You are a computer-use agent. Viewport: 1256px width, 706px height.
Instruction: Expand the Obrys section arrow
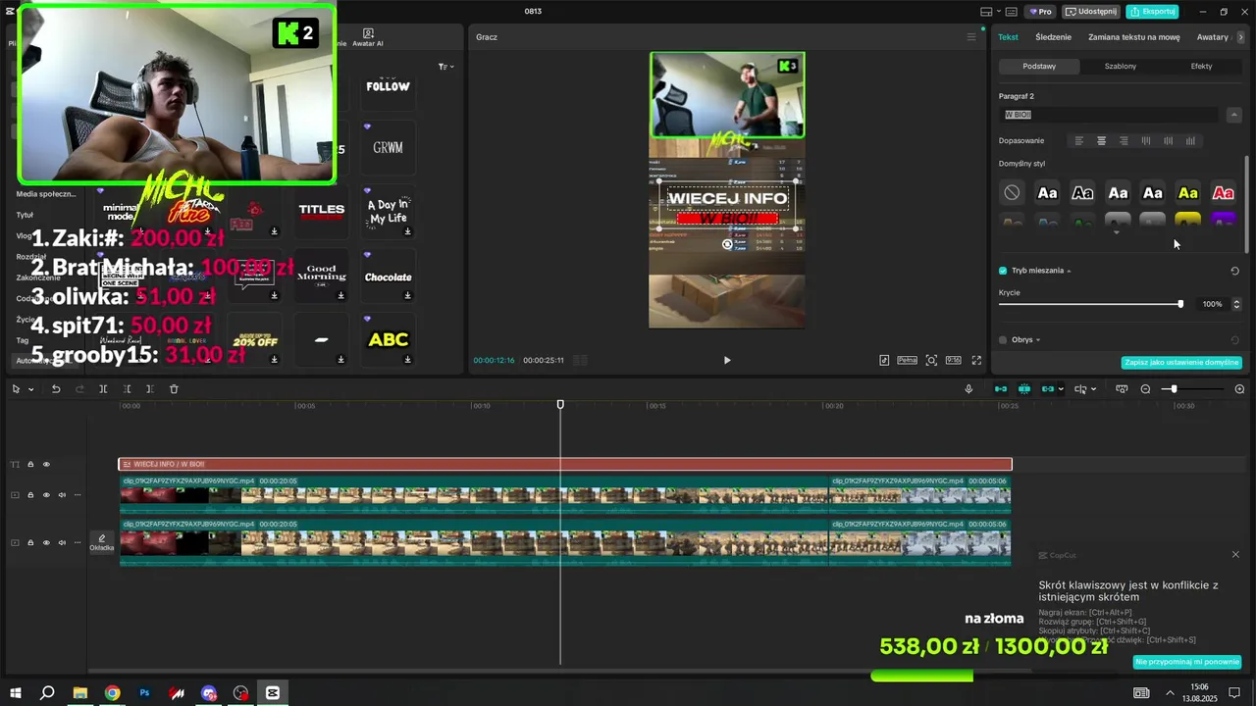[x=1037, y=340]
